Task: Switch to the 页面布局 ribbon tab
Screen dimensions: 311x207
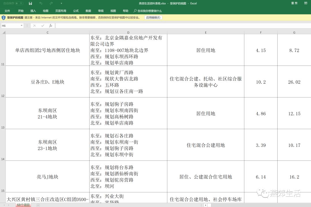Action: click(x=61, y=11)
